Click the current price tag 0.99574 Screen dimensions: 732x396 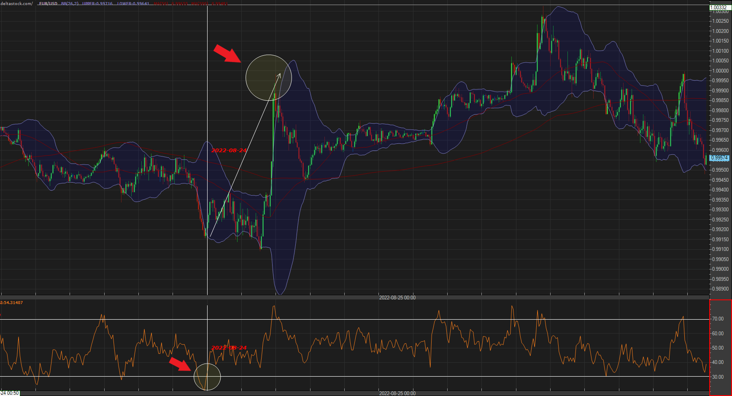point(719,158)
